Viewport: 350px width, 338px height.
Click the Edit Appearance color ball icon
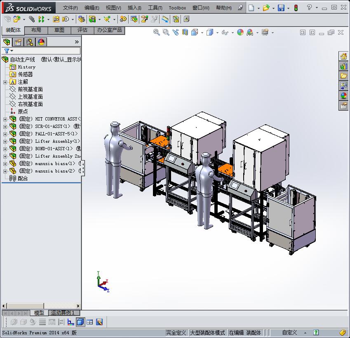click(240, 32)
